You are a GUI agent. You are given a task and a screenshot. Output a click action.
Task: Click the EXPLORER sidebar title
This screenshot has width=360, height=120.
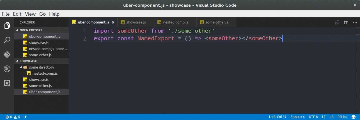pyautogui.click(x=27, y=22)
